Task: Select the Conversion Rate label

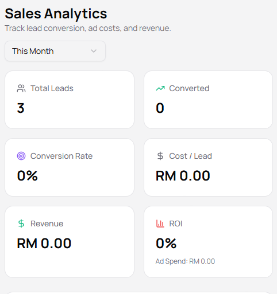Action: click(61, 156)
